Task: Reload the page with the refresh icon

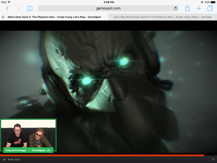Action: coord(176,8)
